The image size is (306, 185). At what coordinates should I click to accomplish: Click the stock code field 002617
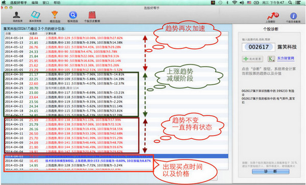(x=258, y=47)
